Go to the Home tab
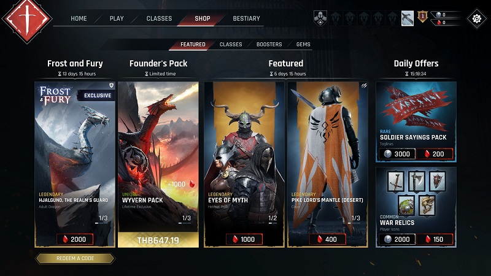 click(79, 18)
